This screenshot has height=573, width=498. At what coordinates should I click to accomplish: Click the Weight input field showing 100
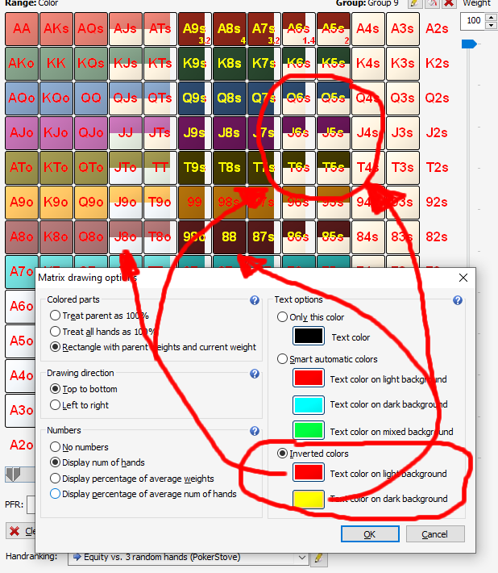click(474, 21)
